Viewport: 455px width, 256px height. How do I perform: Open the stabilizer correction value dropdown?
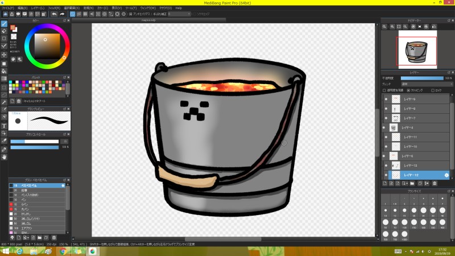179,14
